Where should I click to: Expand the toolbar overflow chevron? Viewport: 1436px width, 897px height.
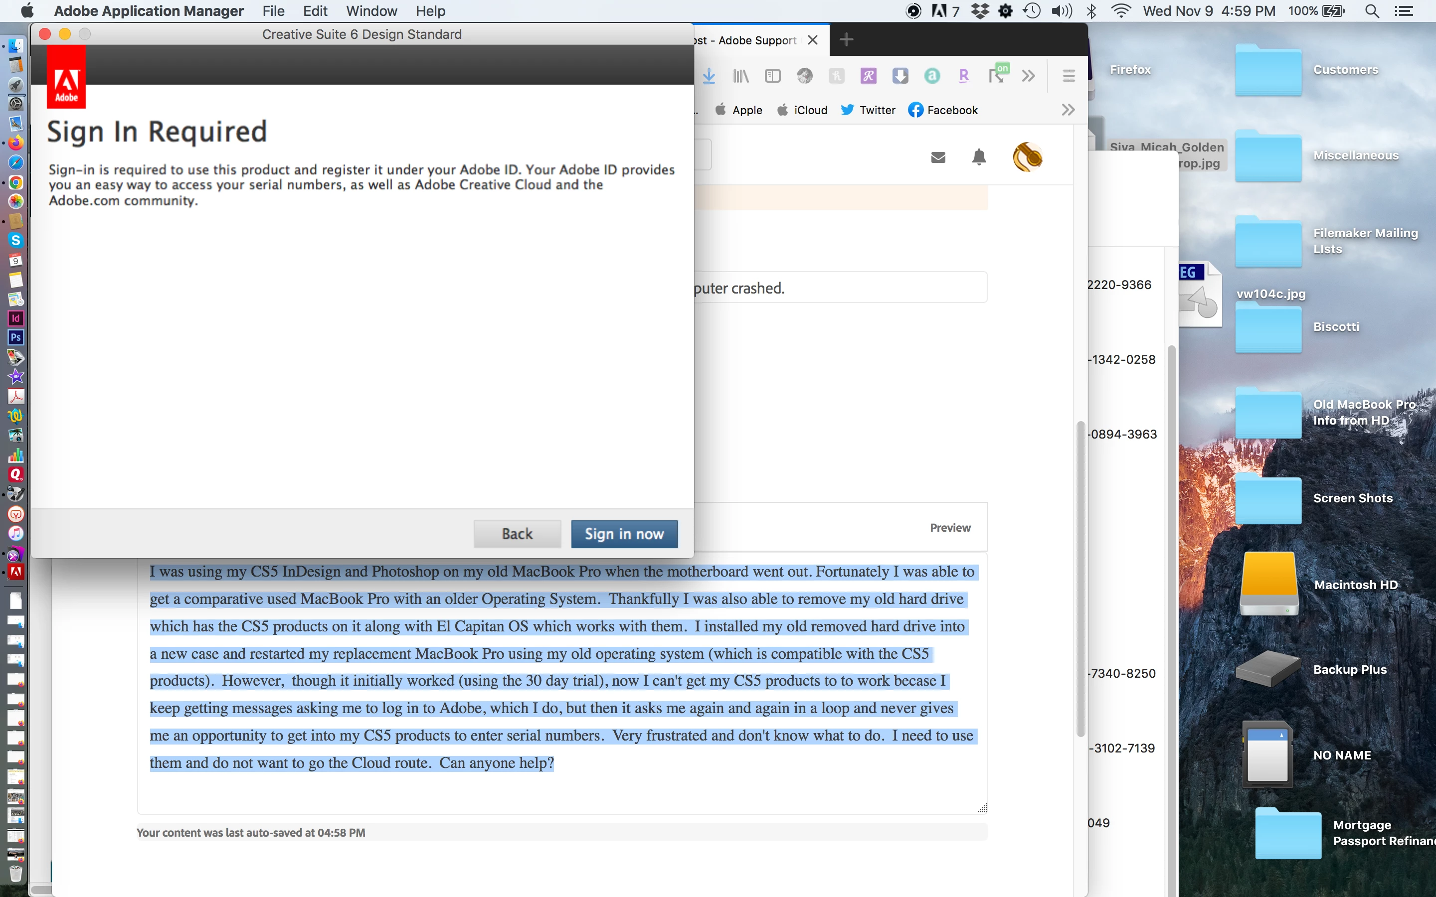tap(1028, 76)
